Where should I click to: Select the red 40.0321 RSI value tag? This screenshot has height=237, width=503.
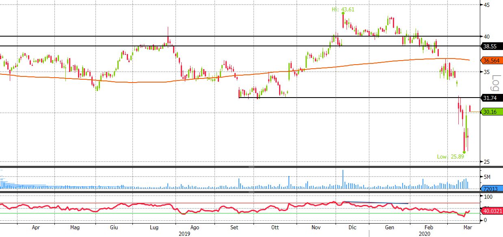point(492,211)
